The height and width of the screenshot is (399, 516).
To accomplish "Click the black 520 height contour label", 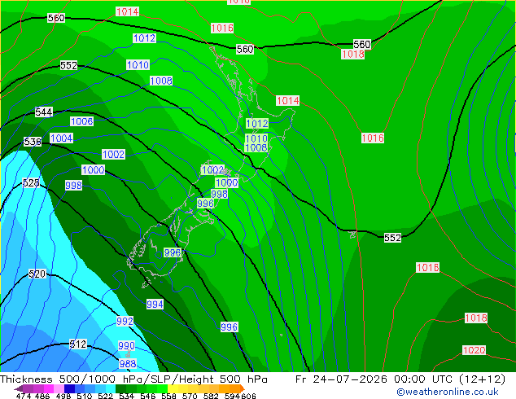I will (x=37, y=274).
